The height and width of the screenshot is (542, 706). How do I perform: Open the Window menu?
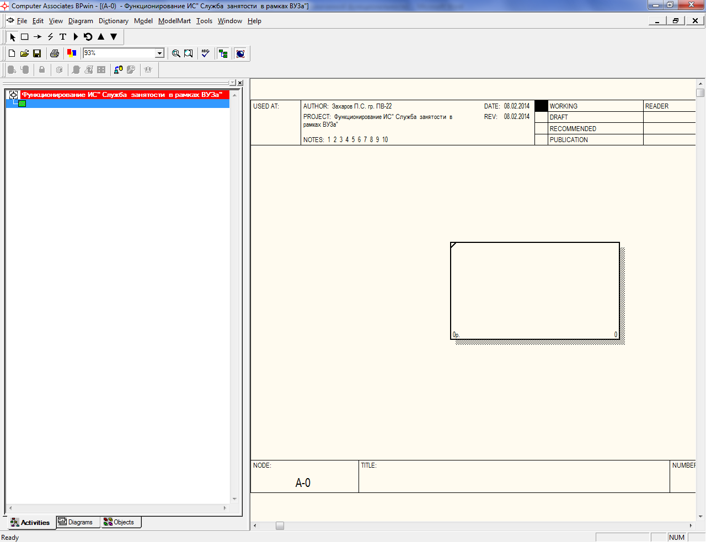(x=230, y=21)
